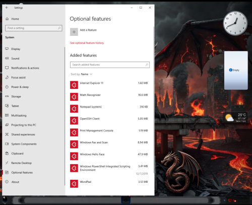This screenshot has width=252, height=205.
Task: Select the Internet Explorer 11 feature icon
Action: [74, 85]
